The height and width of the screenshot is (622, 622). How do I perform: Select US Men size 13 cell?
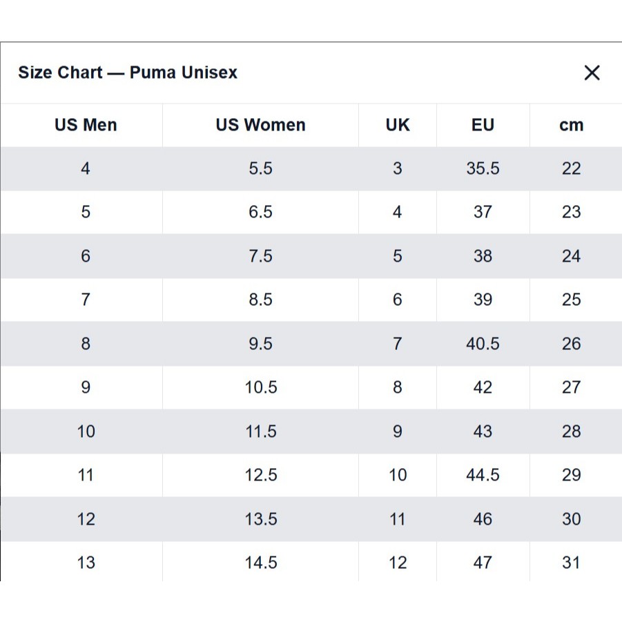pos(86,563)
